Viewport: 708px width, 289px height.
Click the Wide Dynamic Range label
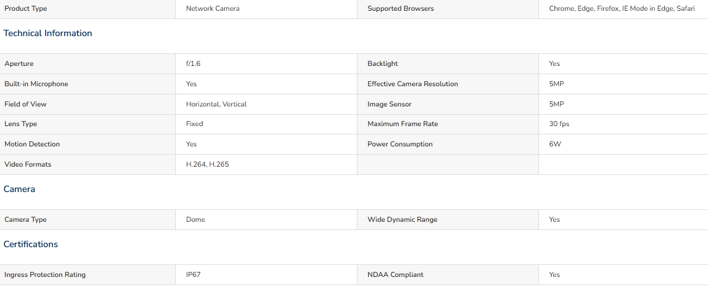(403, 219)
